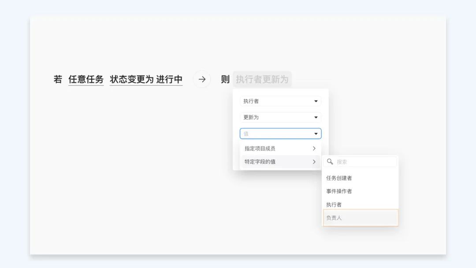Click the chevron beside 指定项目成员
The height and width of the screenshot is (268, 476).
[x=314, y=149]
